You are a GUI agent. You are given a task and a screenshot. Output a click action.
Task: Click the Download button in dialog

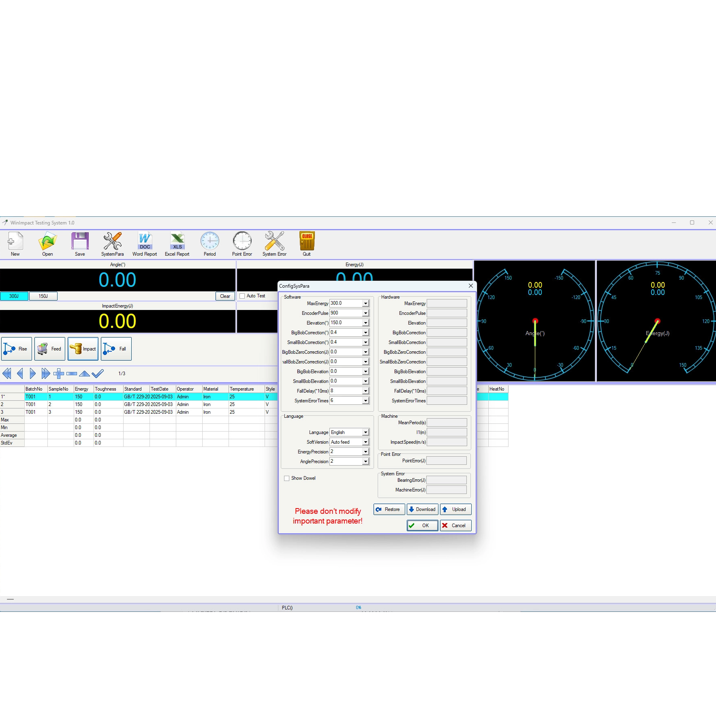pyautogui.click(x=422, y=509)
